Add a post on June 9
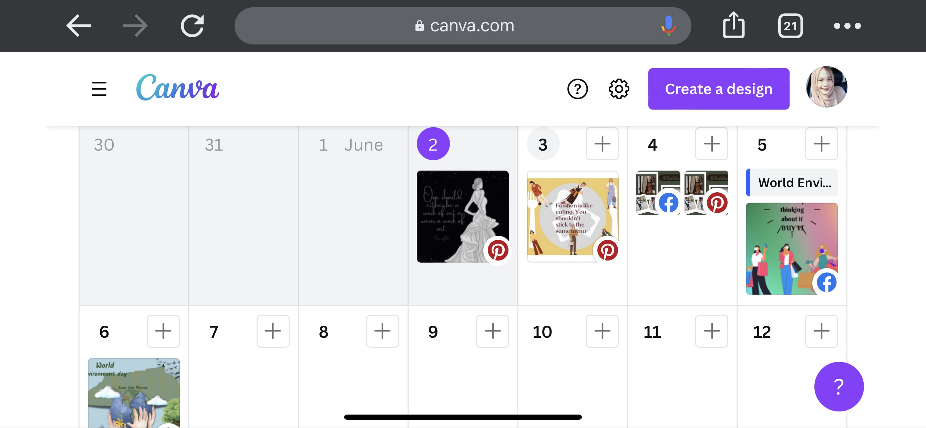926x428 pixels. click(x=492, y=331)
